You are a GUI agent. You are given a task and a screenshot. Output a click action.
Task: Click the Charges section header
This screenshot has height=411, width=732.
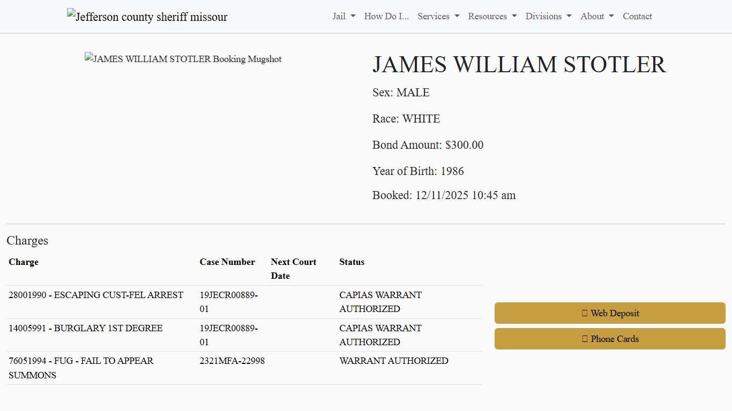coord(27,240)
